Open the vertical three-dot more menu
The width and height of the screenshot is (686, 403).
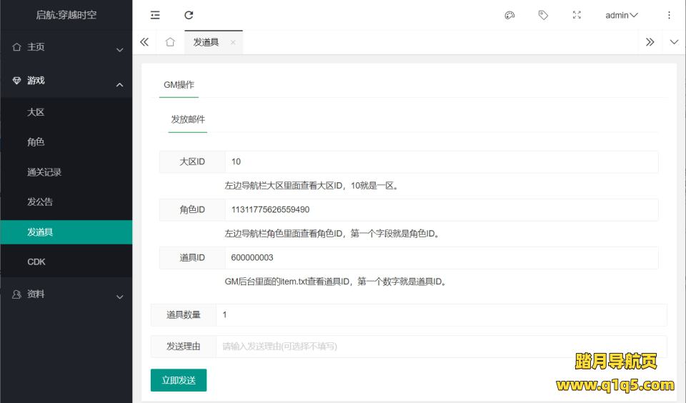(669, 15)
